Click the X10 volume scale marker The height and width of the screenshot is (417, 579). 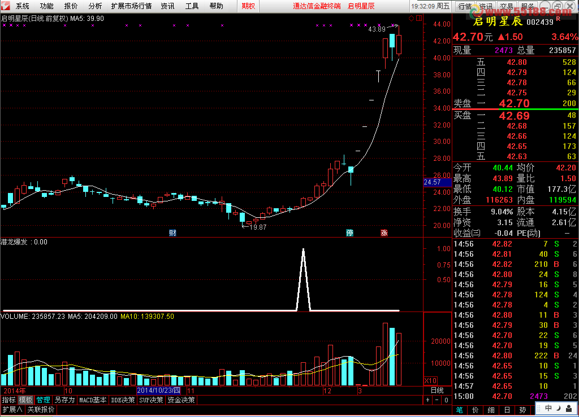click(430, 380)
